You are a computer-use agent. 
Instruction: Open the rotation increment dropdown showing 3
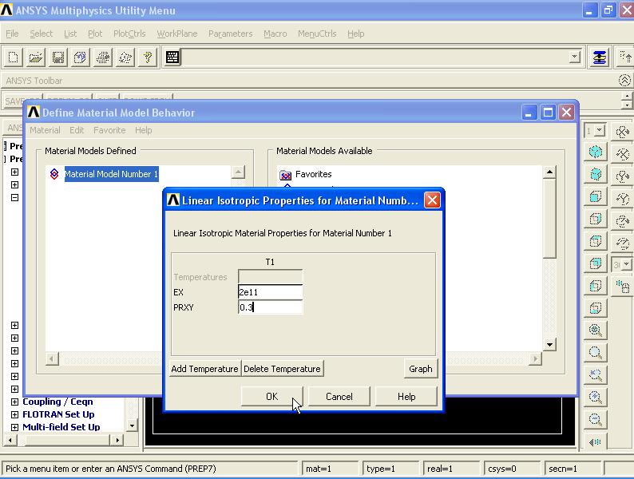[626, 264]
